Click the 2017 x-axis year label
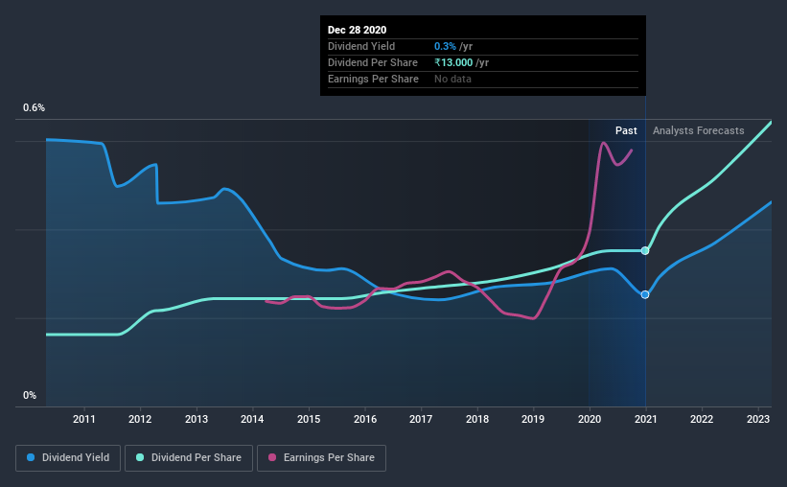 [x=421, y=419]
